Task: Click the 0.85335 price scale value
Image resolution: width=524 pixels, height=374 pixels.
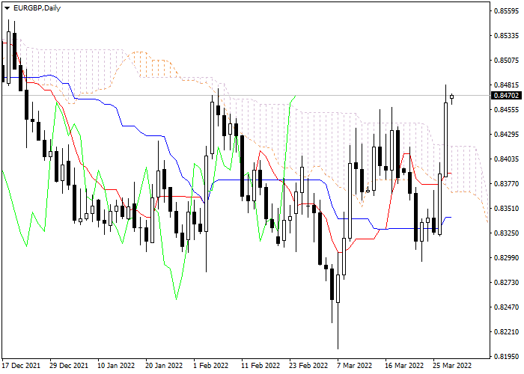Action: tap(506, 36)
